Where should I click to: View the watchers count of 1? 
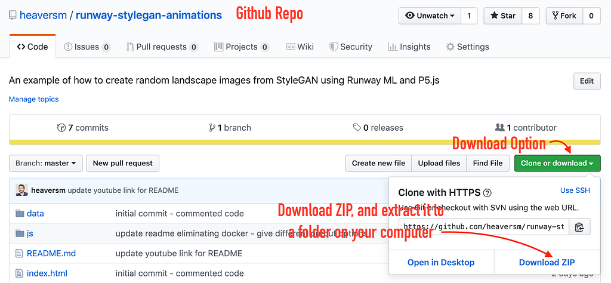[x=469, y=16]
